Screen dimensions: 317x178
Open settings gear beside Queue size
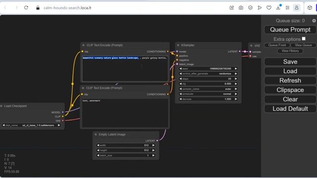(314, 21)
